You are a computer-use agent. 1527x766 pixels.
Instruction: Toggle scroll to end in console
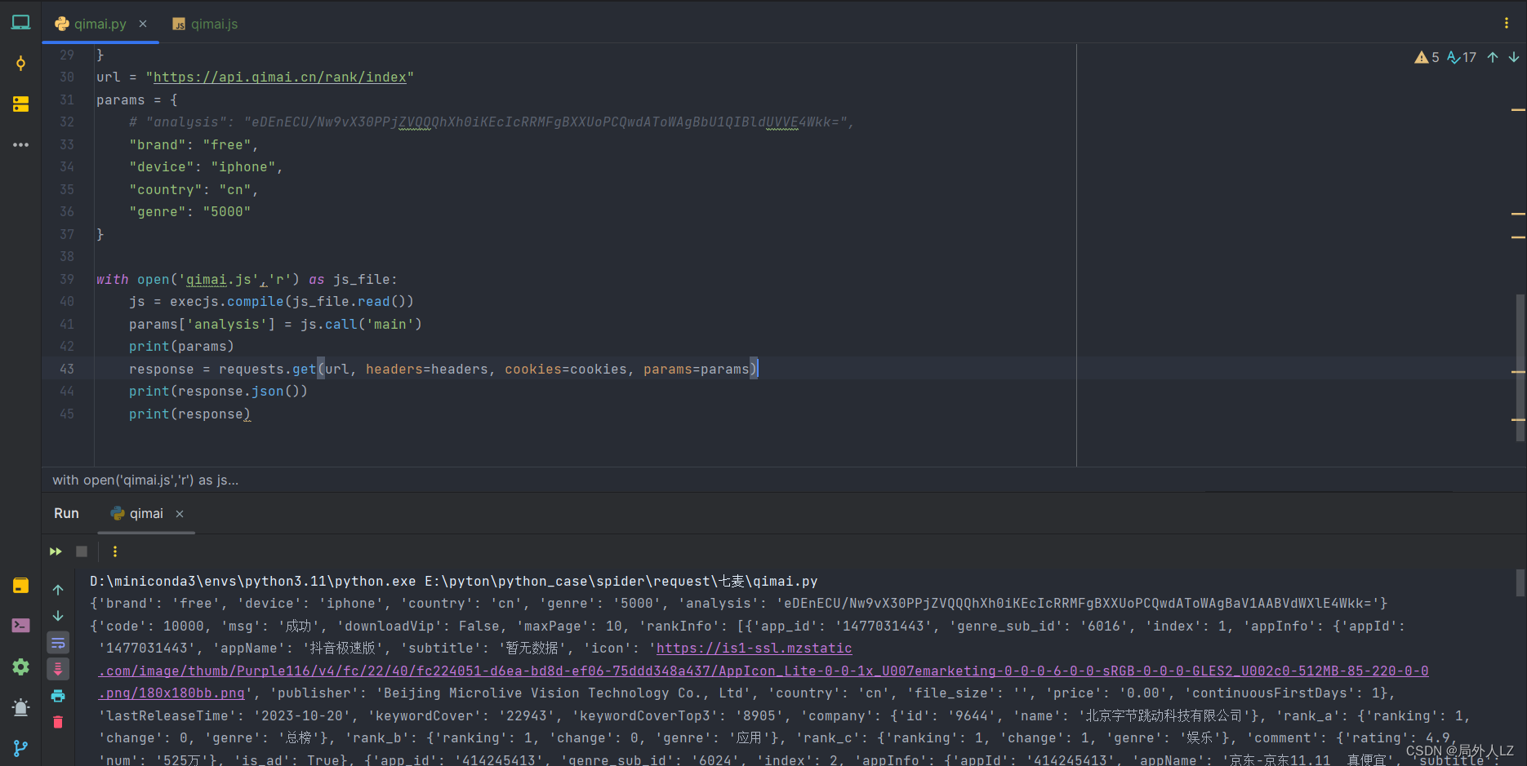coord(58,669)
